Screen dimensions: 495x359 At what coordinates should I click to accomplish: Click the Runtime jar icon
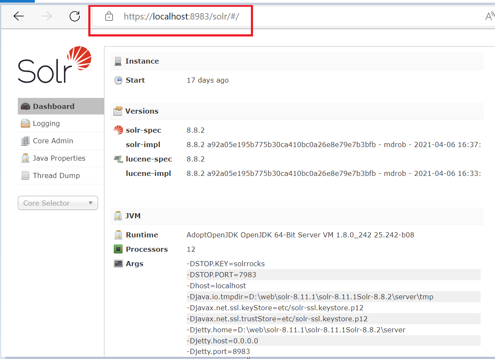118,235
